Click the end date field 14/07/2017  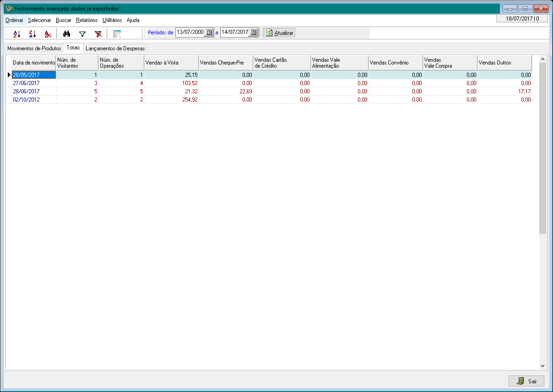pos(234,32)
